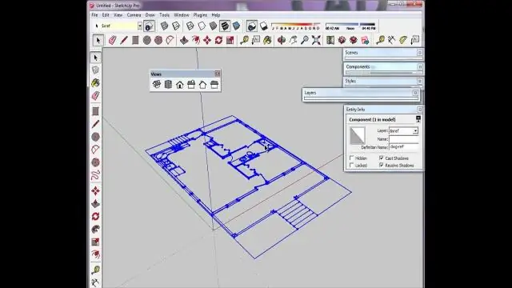Viewport: 512px width, 288px height.
Task: Select the Zoom magnifier tool
Action: [304, 40]
